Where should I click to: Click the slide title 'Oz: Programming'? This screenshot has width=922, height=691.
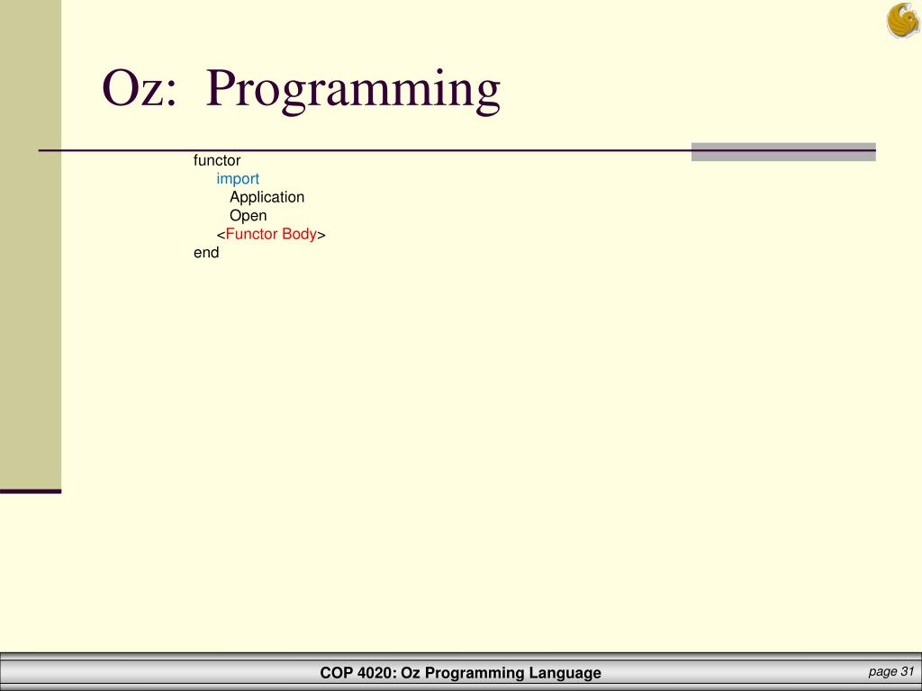pos(301,89)
